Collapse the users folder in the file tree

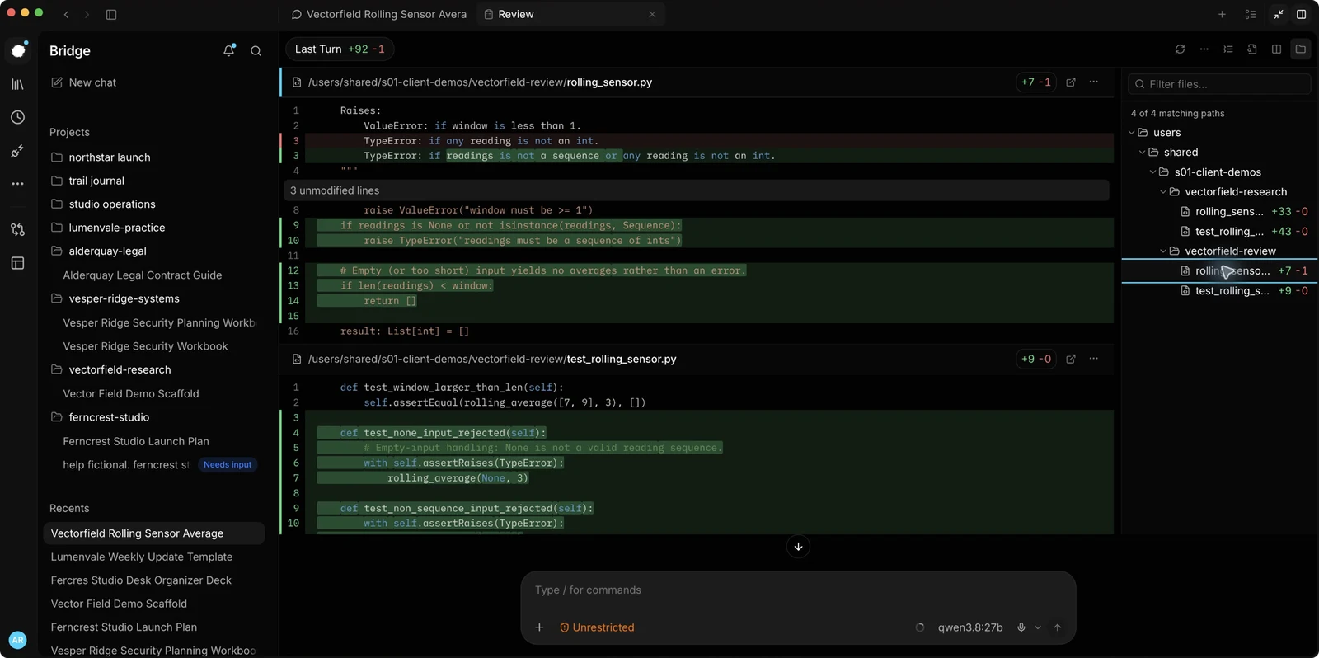(x=1132, y=133)
